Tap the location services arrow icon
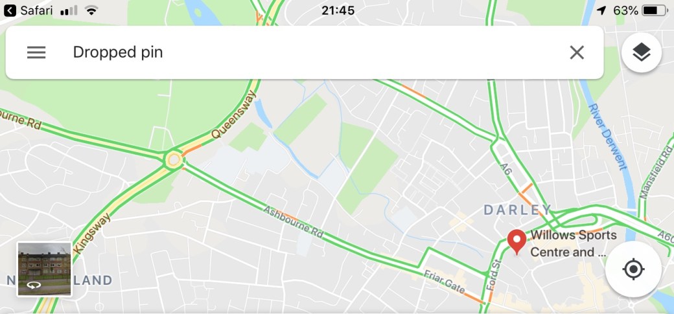 tap(601, 10)
